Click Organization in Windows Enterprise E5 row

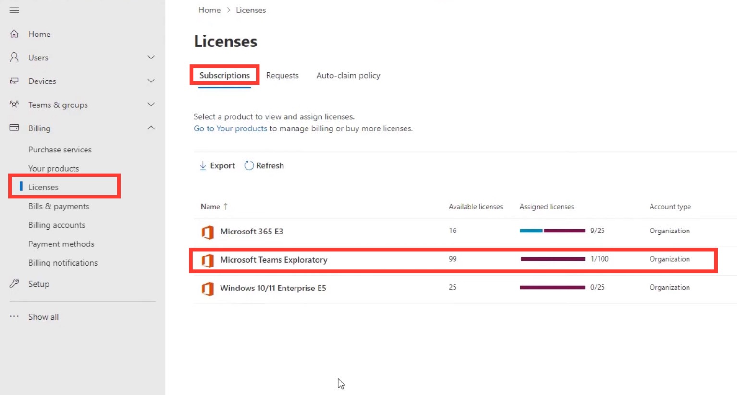pyautogui.click(x=670, y=287)
